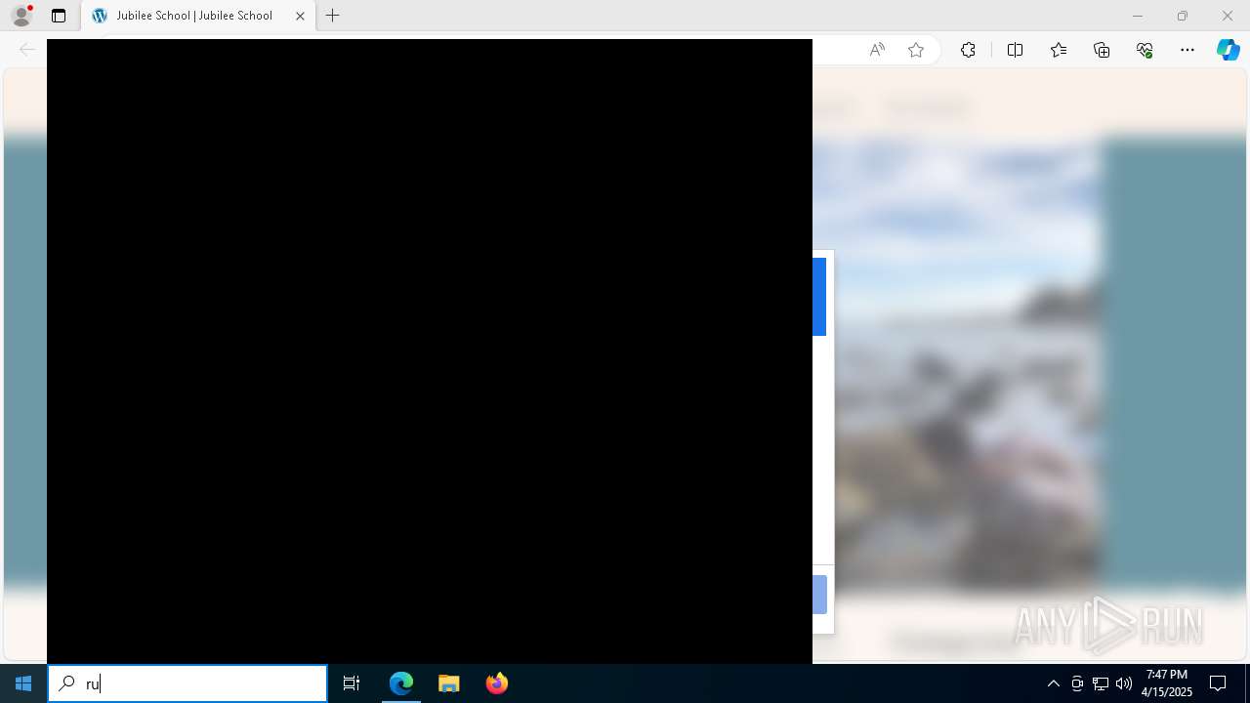This screenshot has height=703, width=1250.
Task: Open the tab actions menu icon
Action: 59,16
